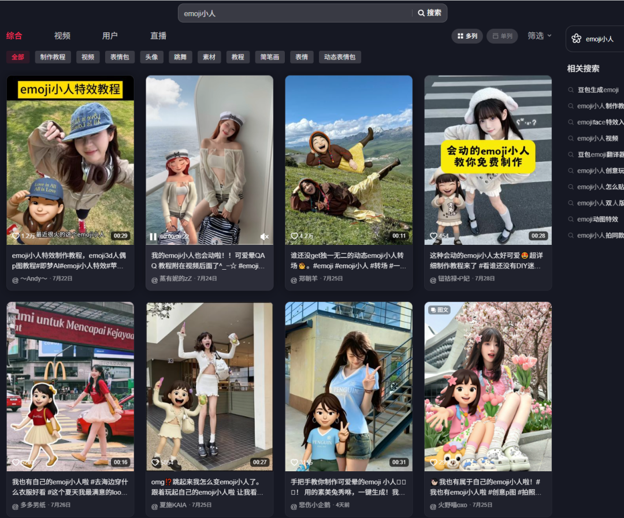624x518 pixels.
Task: Click heart icon on 4.2万 grassland video
Action: coord(294,236)
